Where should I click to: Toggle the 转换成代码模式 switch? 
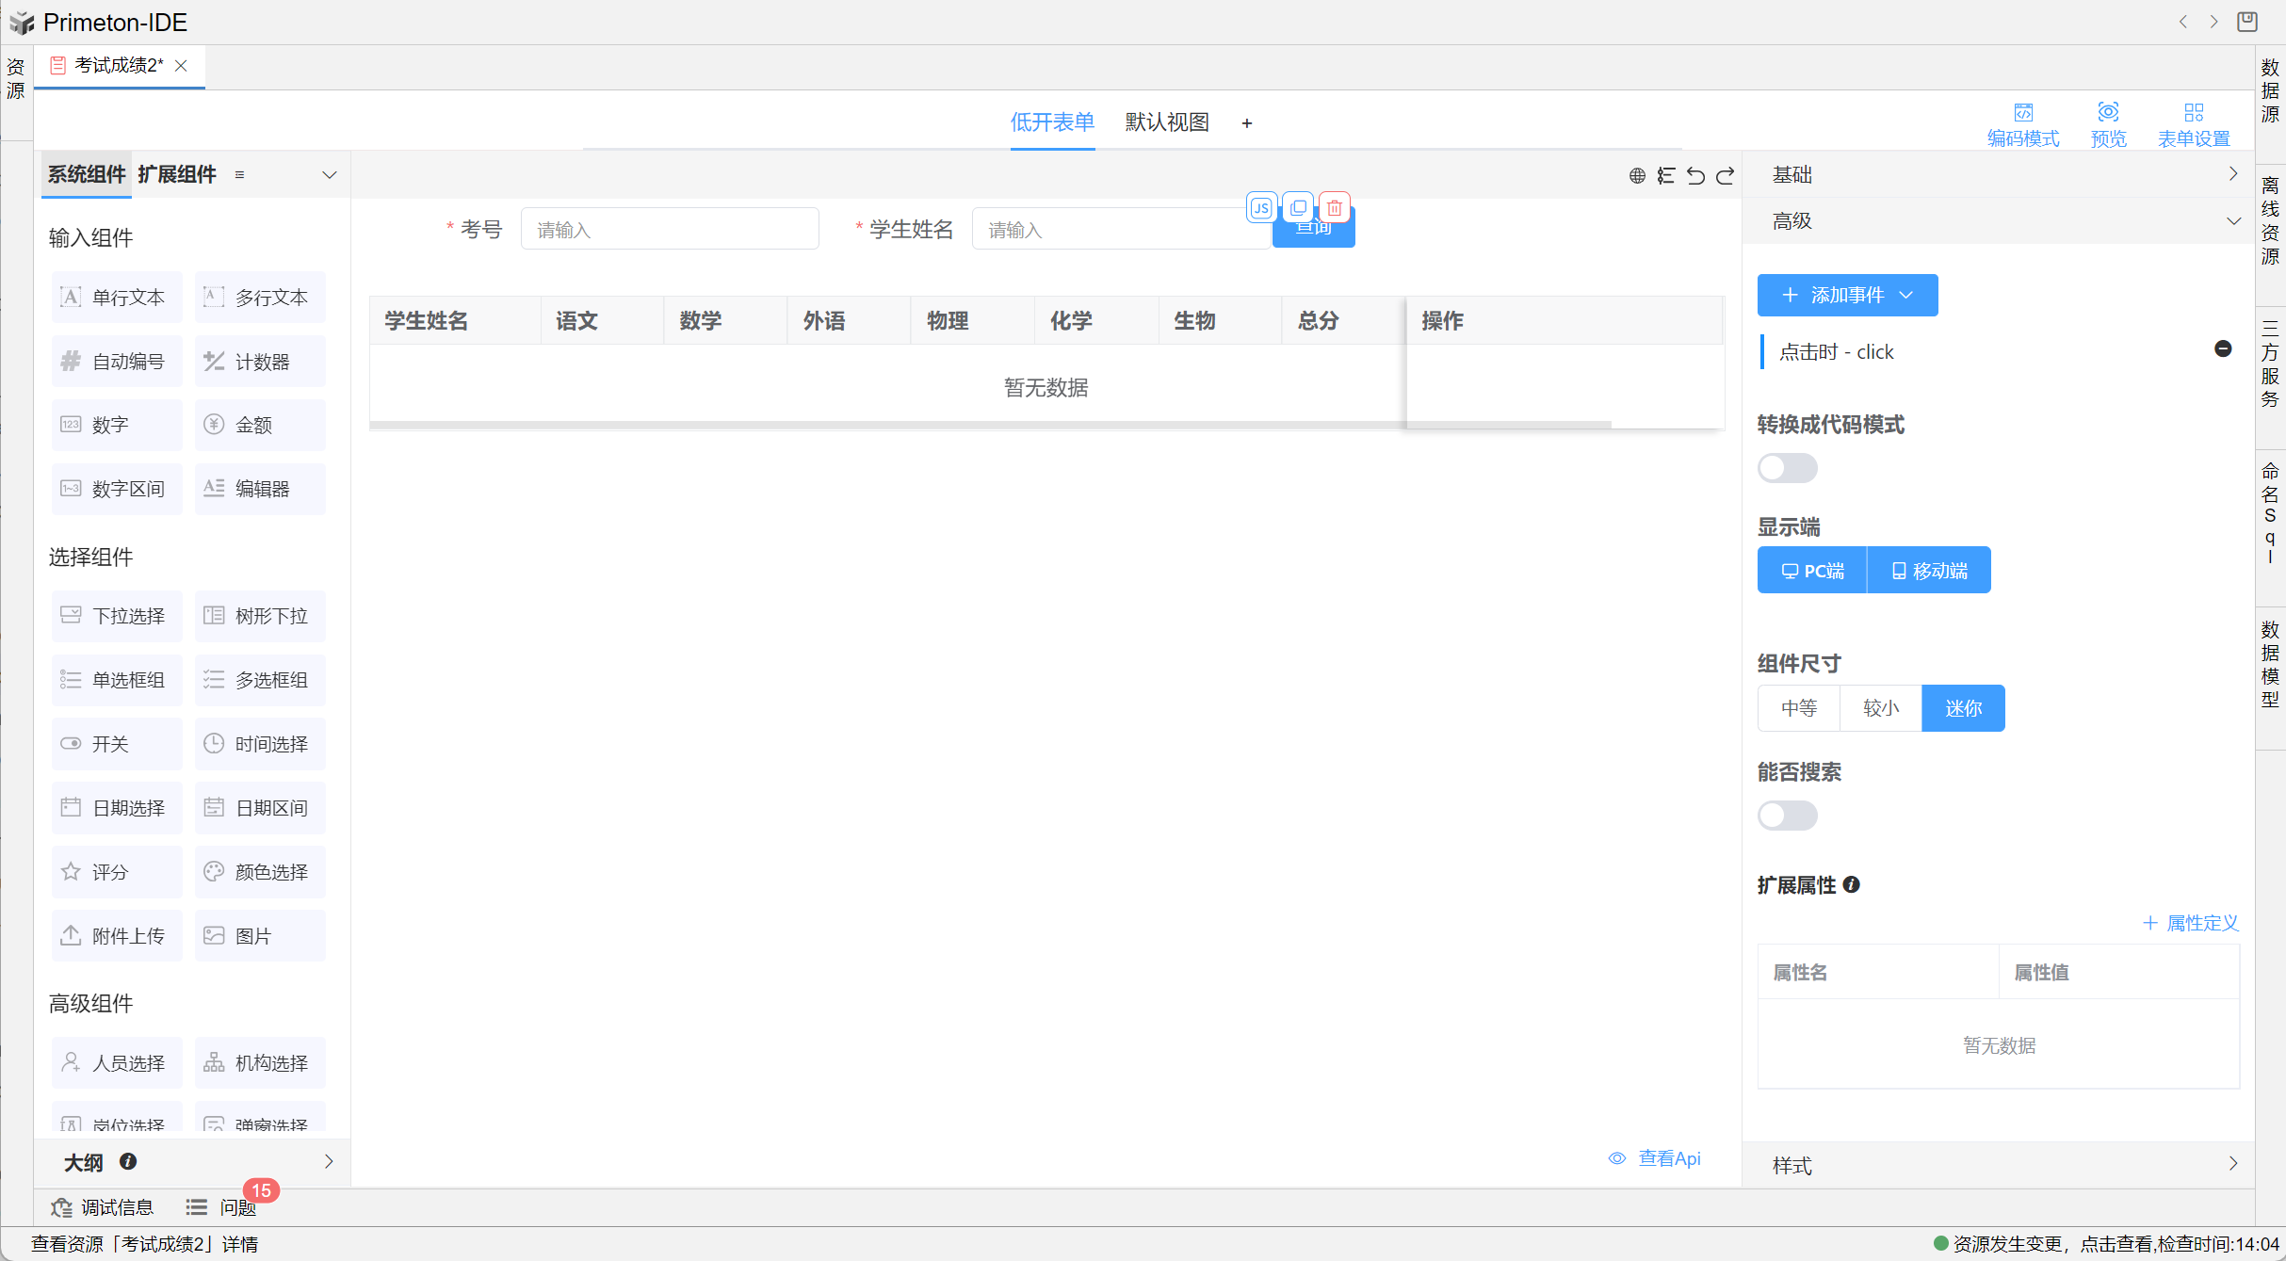point(1787,468)
